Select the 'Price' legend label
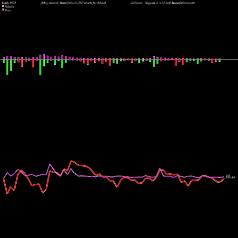Screen dimensions: 238x238 pos(8,10)
